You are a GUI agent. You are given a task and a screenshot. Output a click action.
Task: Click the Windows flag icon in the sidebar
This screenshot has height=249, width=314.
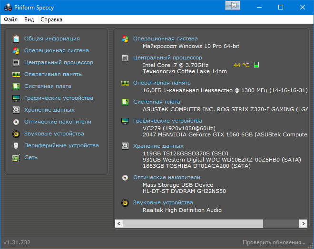tap(16, 51)
